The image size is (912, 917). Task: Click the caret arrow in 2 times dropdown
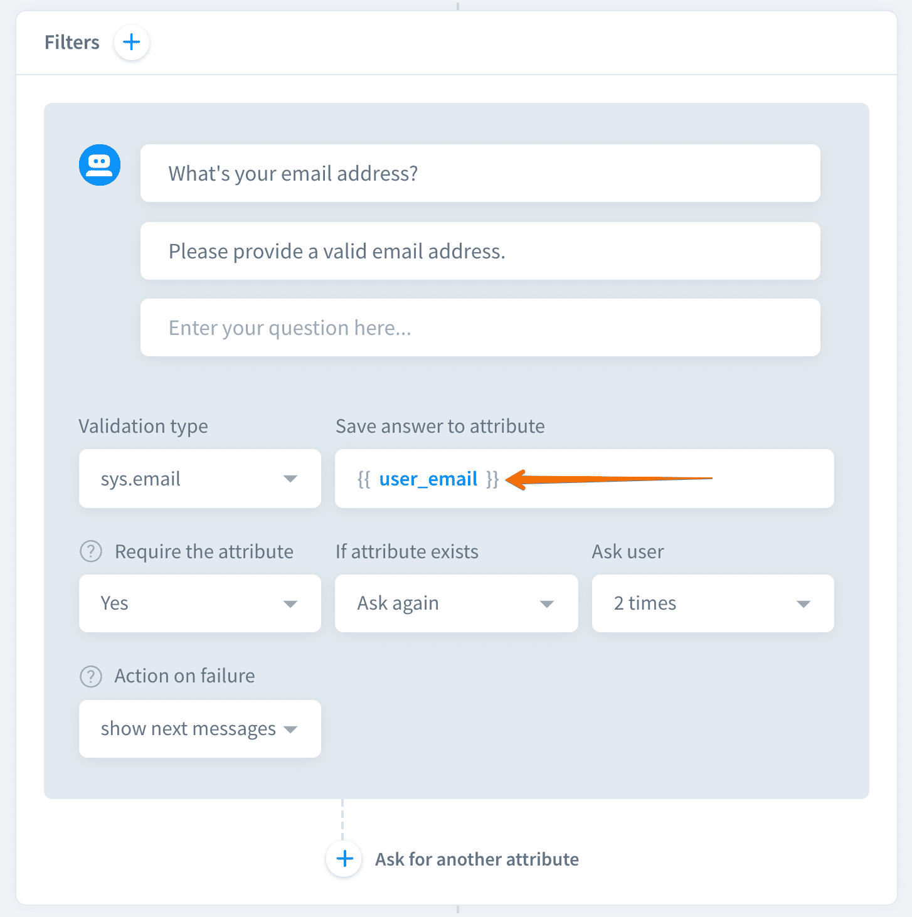(803, 604)
